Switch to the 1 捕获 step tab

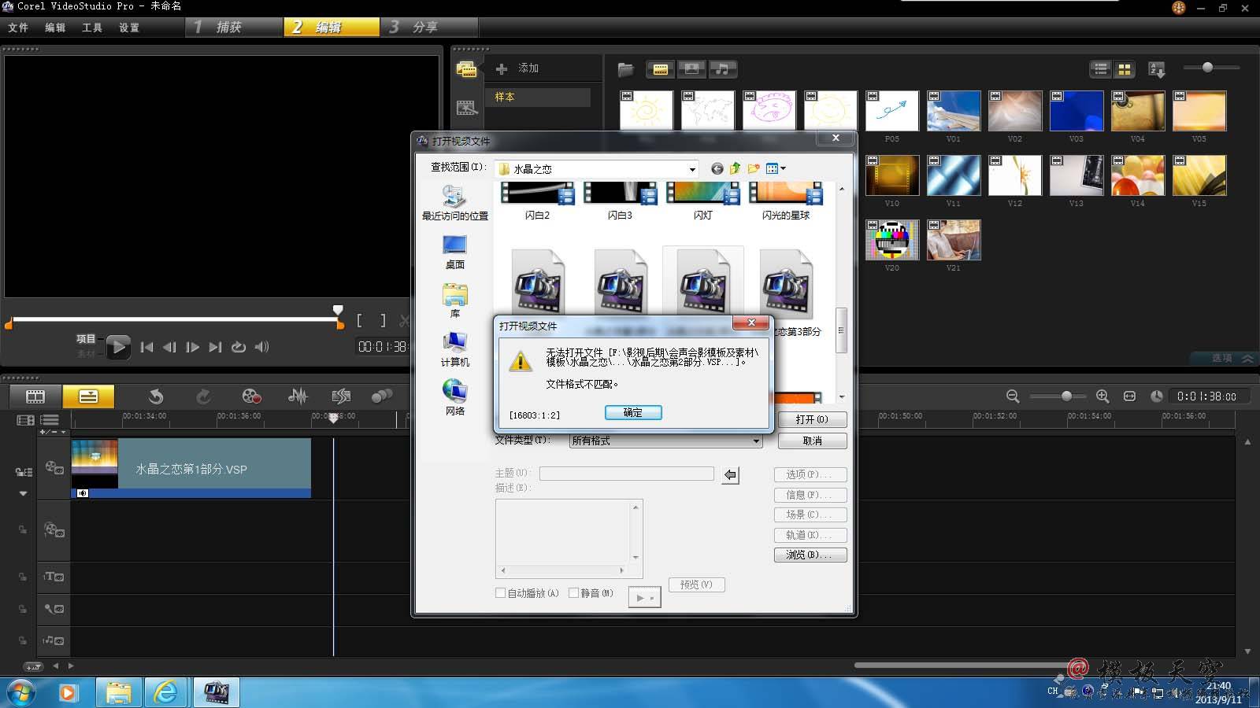pyautogui.click(x=235, y=27)
